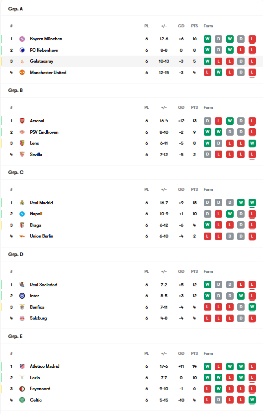Click the Feyenoord club crest
Viewport: 263px width, 414px height.
point(22,389)
